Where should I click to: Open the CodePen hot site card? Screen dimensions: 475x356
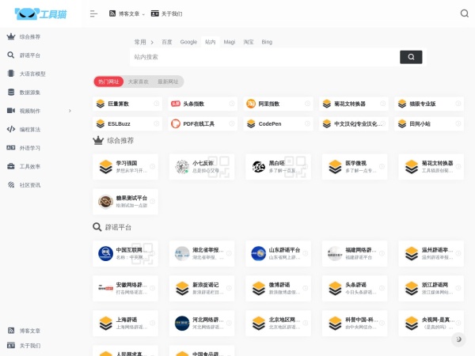click(x=278, y=123)
